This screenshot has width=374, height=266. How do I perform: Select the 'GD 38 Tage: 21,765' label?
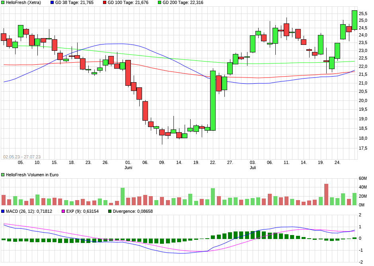pos(74,3)
